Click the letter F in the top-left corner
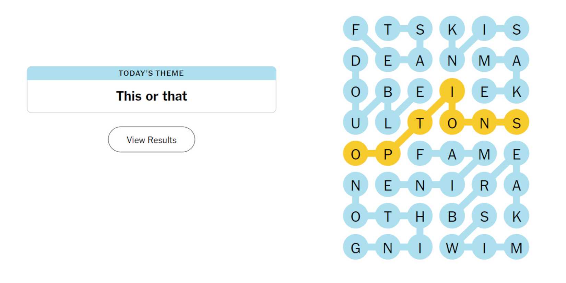 click(355, 30)
